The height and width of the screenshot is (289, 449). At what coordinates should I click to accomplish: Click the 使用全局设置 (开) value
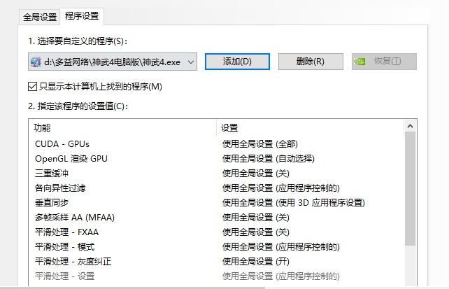coord(256,262)
